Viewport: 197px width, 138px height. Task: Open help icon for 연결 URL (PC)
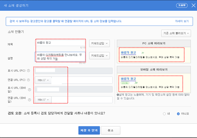tap(28, 80)
